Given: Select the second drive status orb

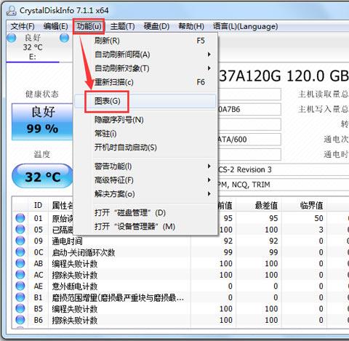Looking at the screenshot, I should 64,38.
